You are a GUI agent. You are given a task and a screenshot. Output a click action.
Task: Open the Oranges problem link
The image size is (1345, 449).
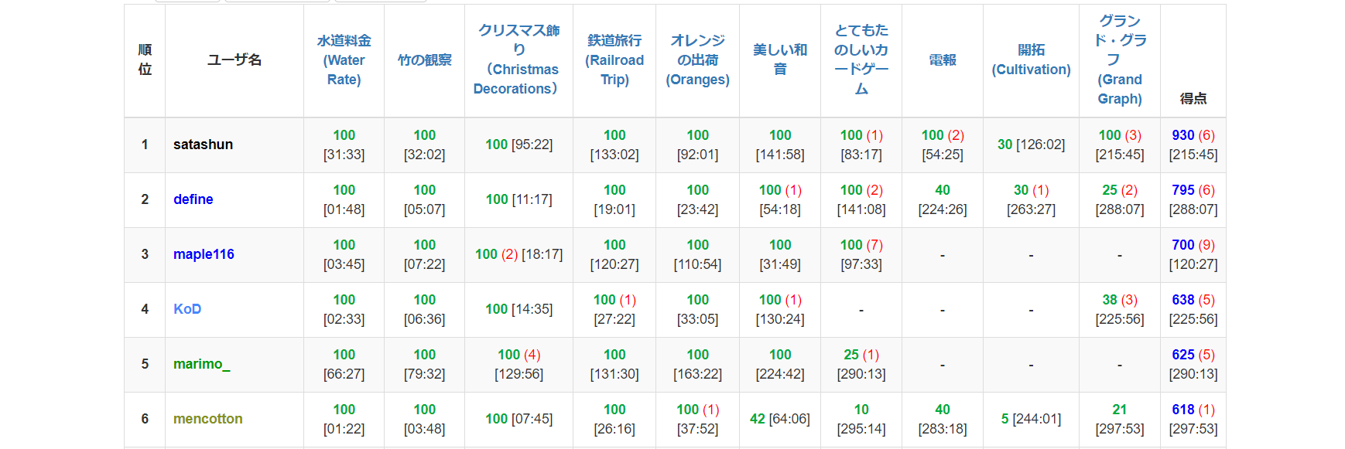pos(697,60)
